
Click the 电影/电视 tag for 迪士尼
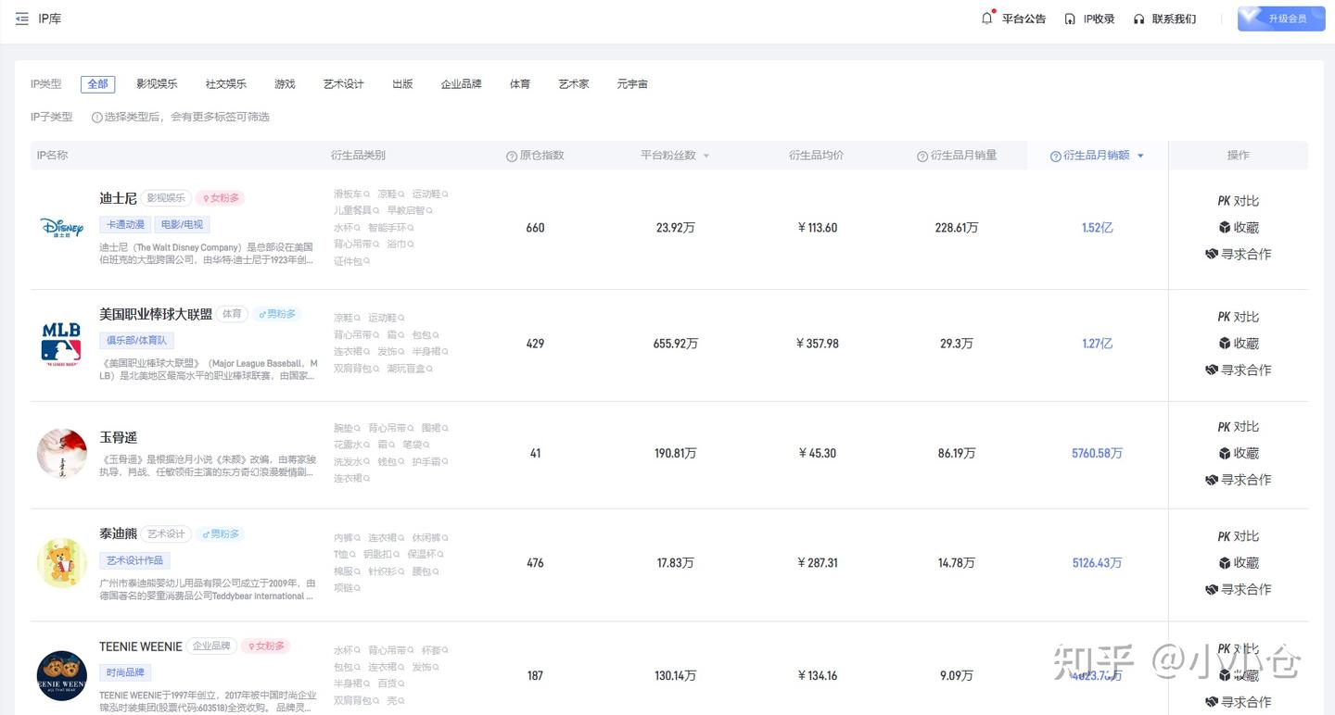(183, 225)
